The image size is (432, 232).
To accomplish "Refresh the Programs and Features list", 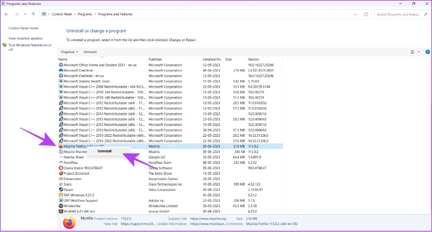I will pos(366,15).
